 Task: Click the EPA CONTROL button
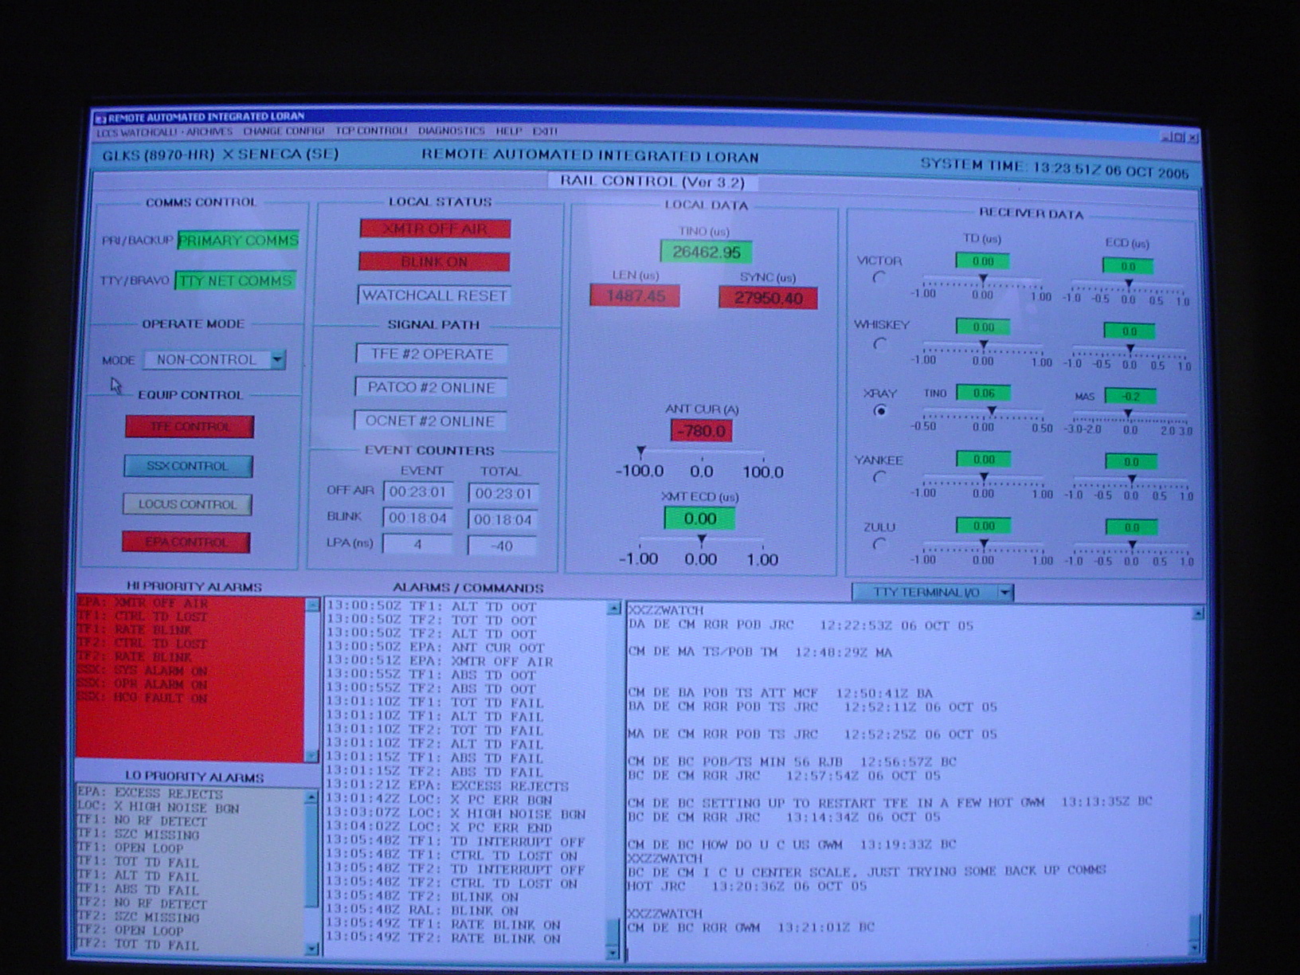click(186, 542)
